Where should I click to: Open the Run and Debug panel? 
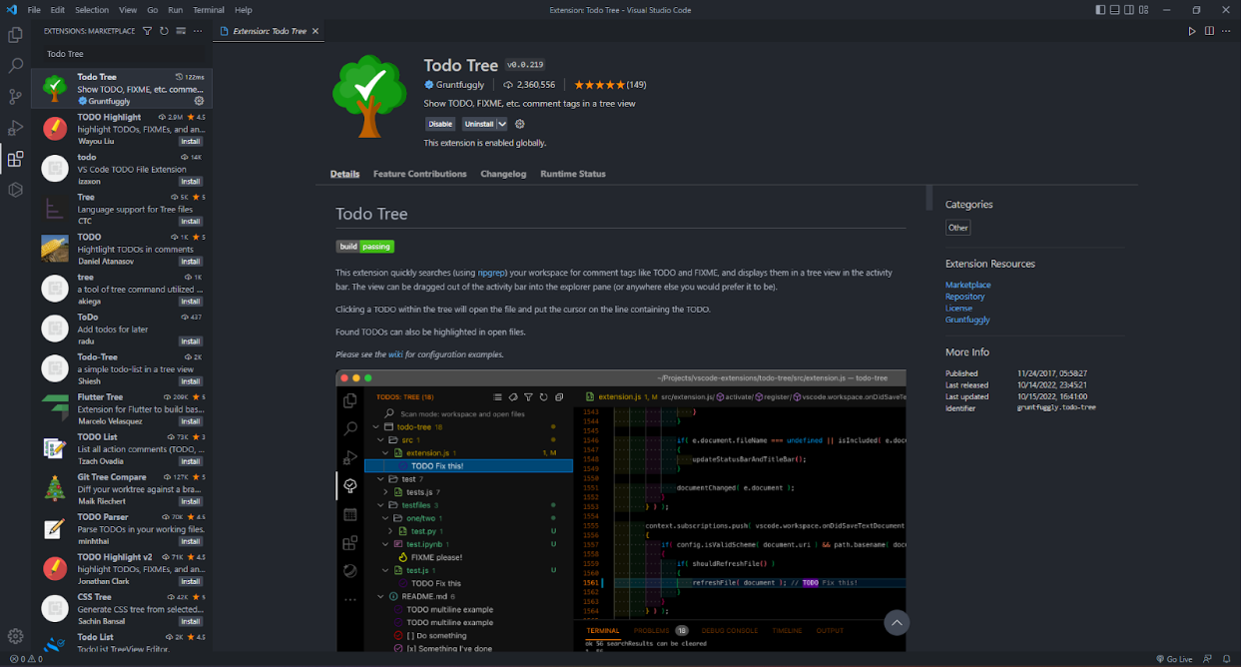pos(14,127)
